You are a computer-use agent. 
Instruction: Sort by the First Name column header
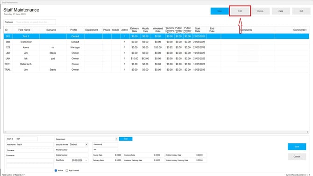point(24,30)
